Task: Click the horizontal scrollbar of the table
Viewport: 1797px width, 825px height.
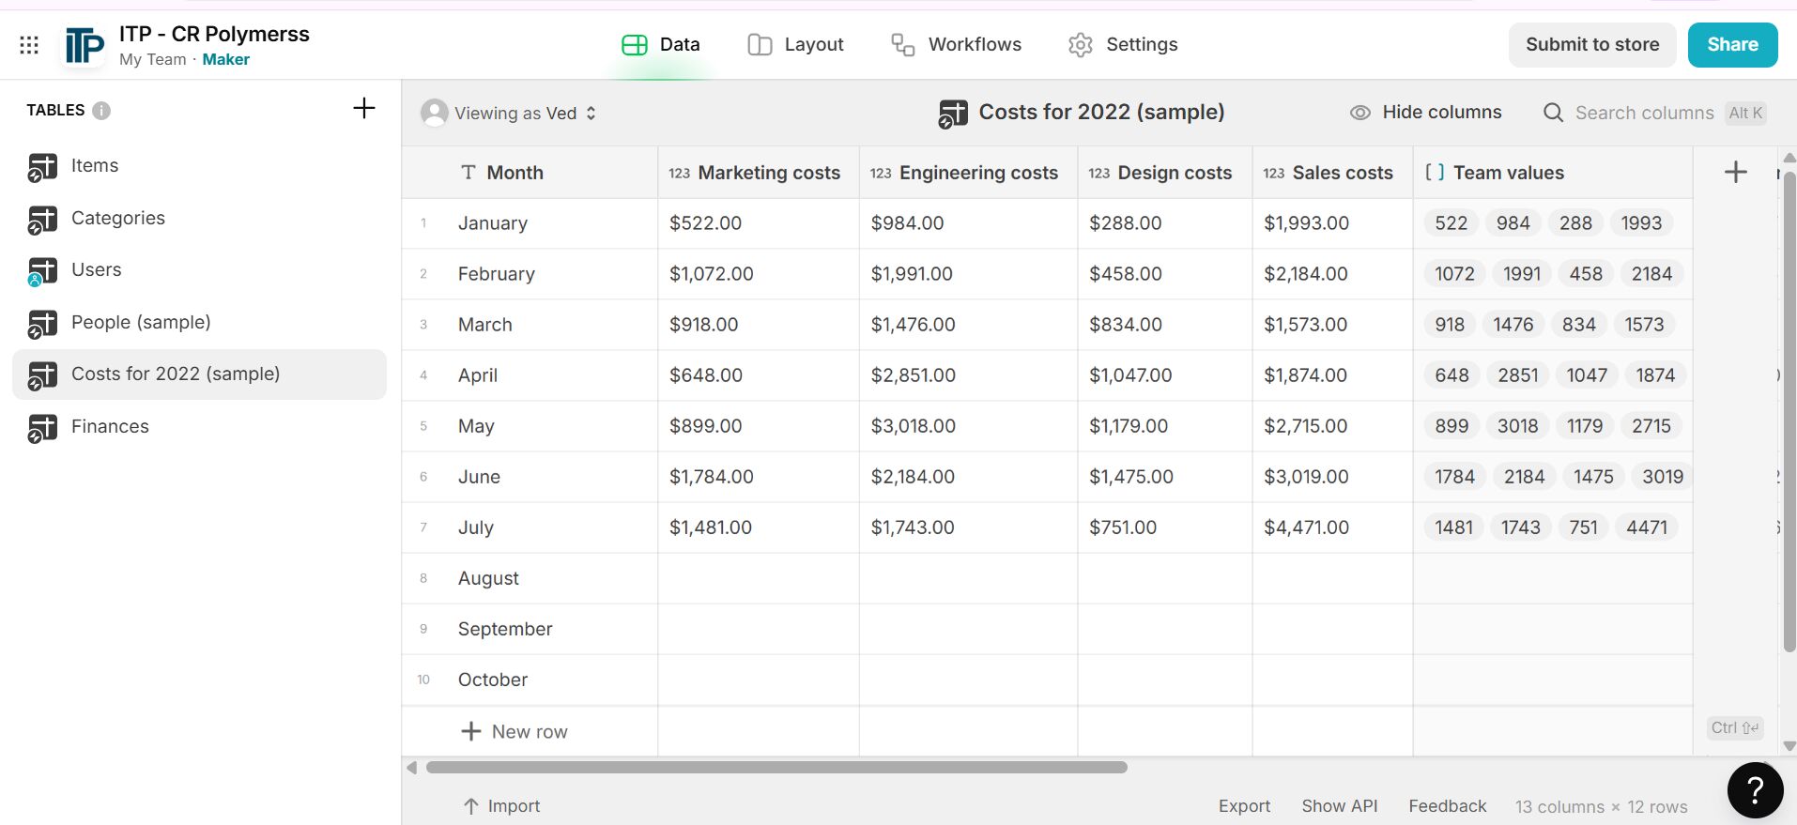Action: coord(776,768)
